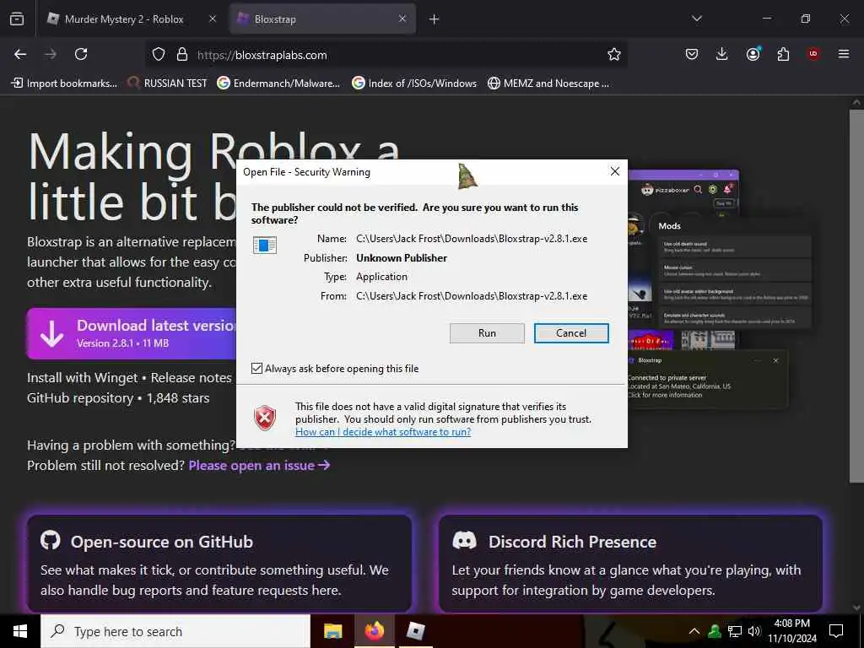Image resolution: width=864 pixels, height=648 pixels.
Task: Click Roblox taskbar icon
Action: pos(415,631)
